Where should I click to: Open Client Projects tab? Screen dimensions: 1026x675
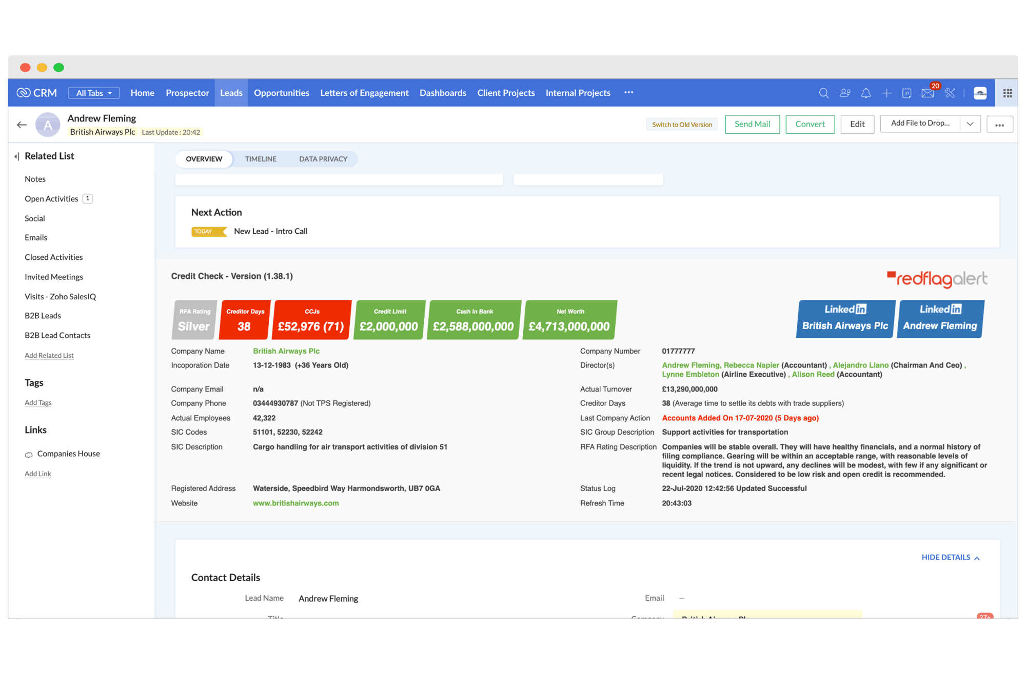[506, 93]
